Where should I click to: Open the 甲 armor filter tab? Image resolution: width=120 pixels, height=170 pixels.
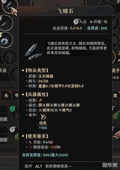tap(16, 95)
